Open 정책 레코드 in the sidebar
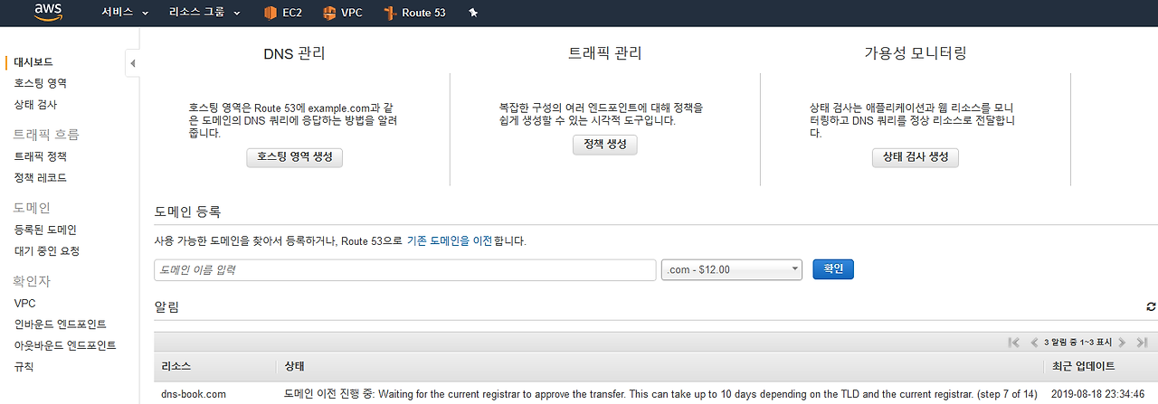The image size is (1158, 404). tap(40, 178)
